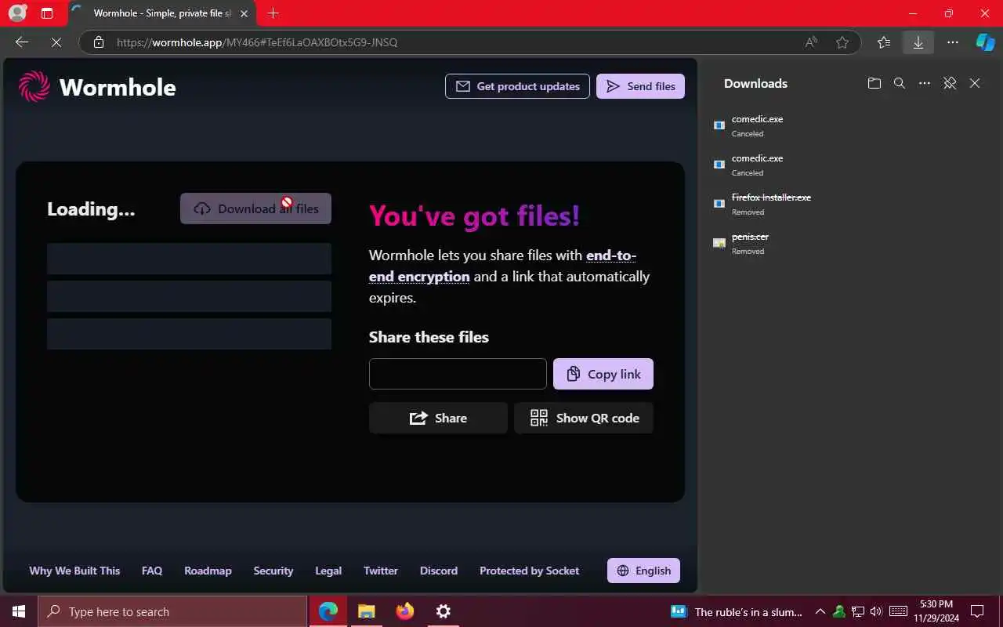This screenshot has width=1003, height=627.
Task: Click the Wormhole logo icon
Action: (x=34, y=86)
